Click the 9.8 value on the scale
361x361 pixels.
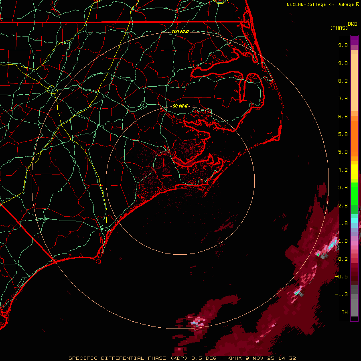click(343, 45)
